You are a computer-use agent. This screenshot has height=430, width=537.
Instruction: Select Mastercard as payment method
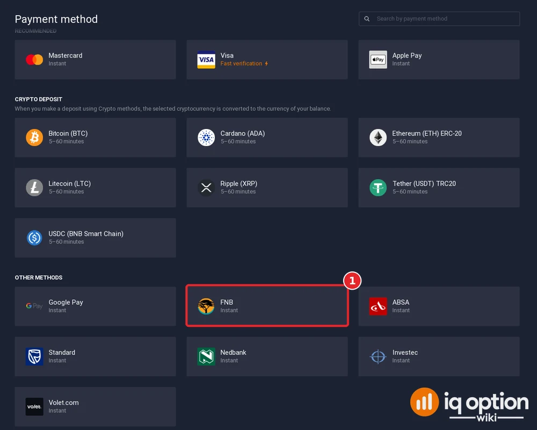95,60
